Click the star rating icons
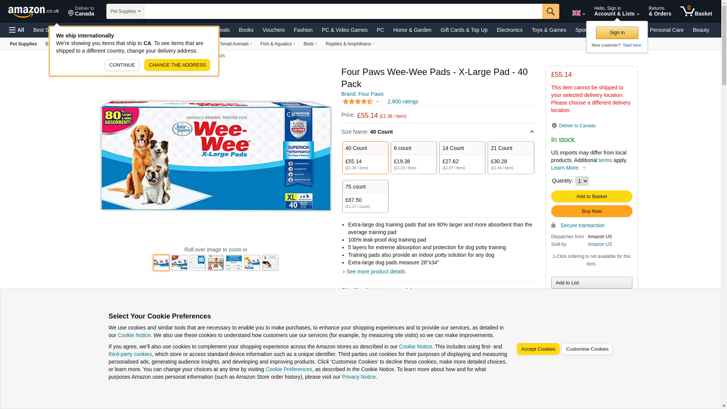Image resolution: width=727 pixels, height=409 pixels. 358,101
